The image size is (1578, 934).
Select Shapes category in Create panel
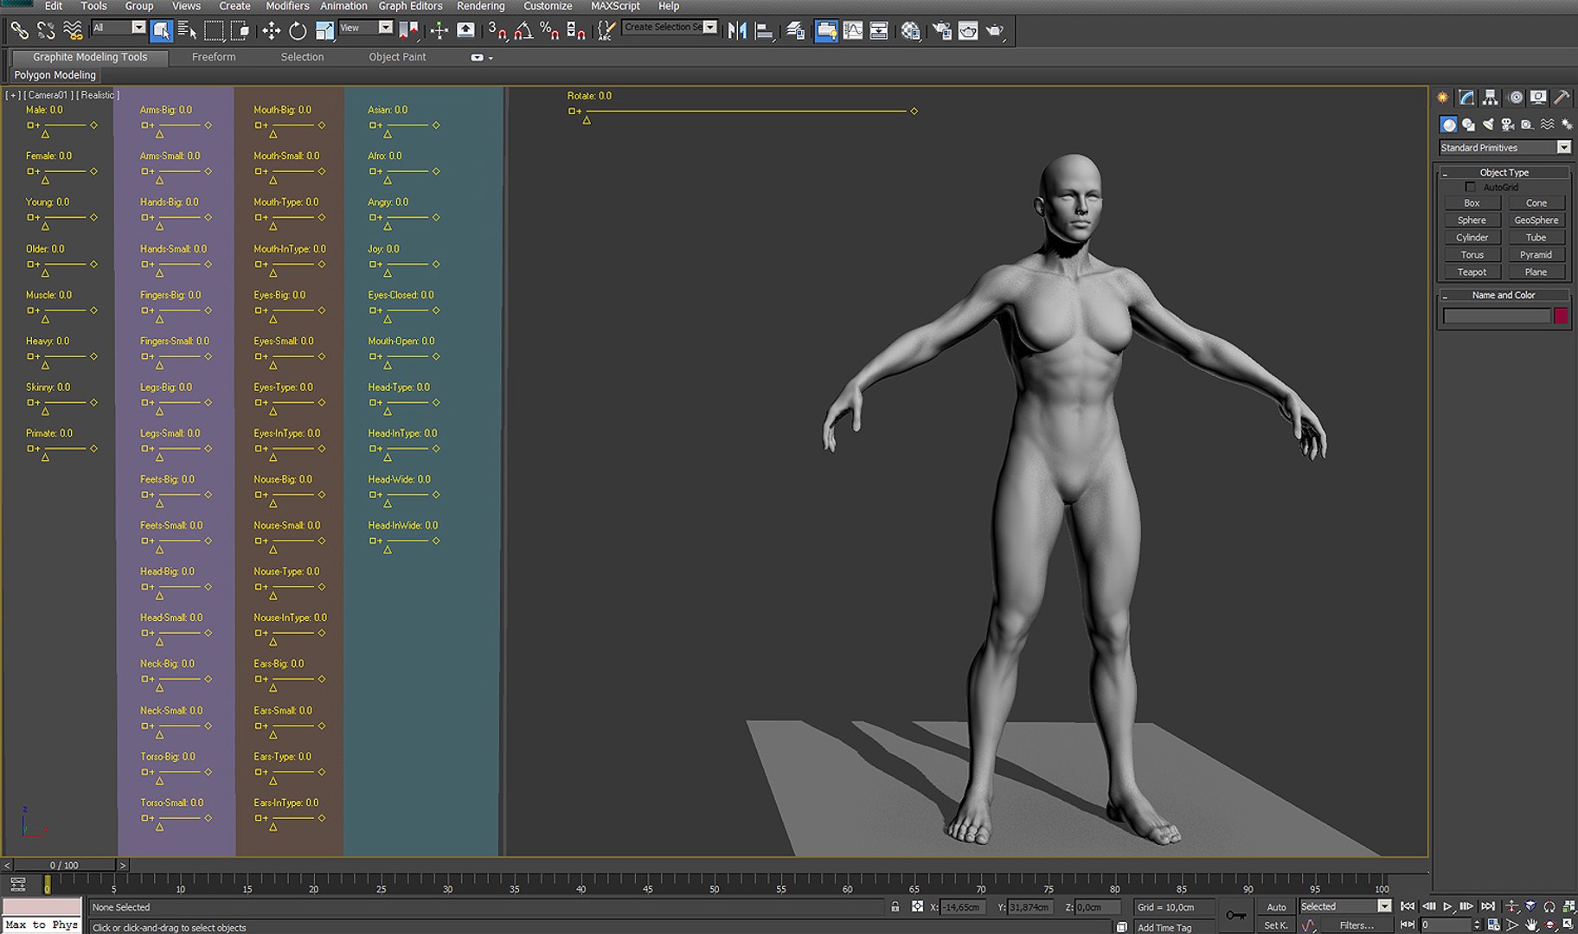[1468, 125]
